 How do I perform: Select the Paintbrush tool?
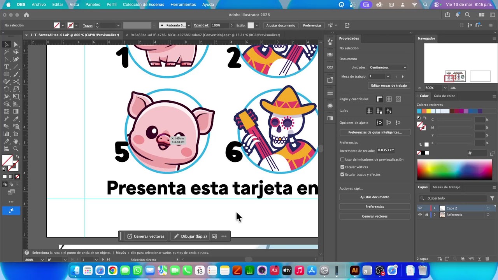16,74
